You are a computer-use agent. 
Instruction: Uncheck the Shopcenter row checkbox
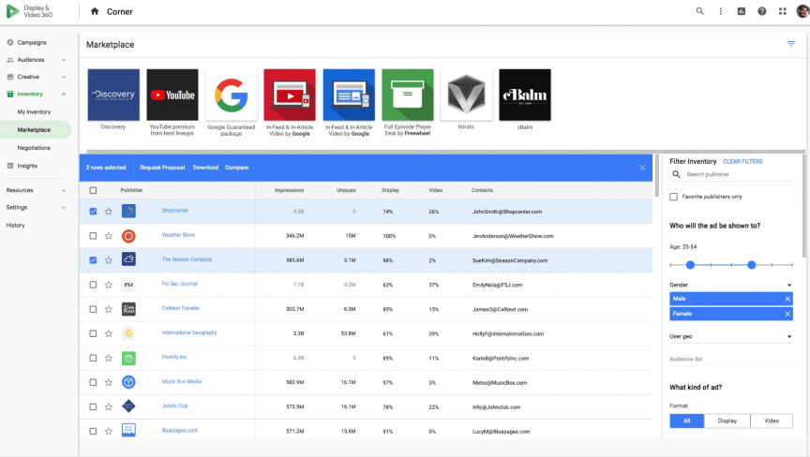(x=93, y=212)
